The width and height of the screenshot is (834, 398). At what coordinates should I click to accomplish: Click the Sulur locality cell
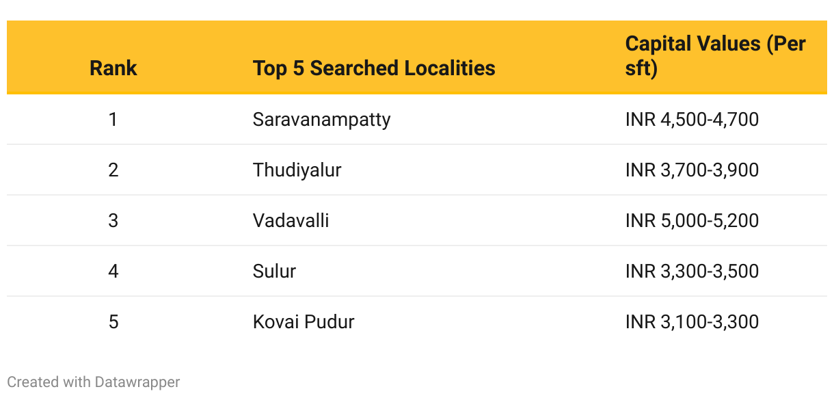pos(274,271)
